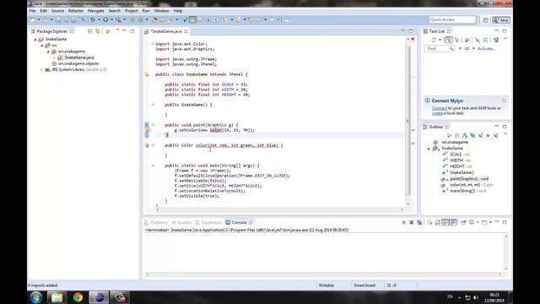This screenshot has width=540, height=304.
Task: Click the Connect link in Mylyn panel
Action: point(440,108)
